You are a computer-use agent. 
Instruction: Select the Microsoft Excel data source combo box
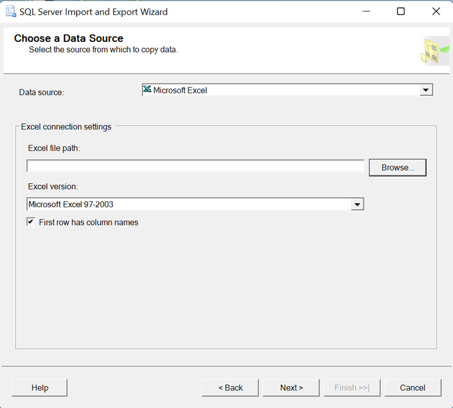(287, 90)
